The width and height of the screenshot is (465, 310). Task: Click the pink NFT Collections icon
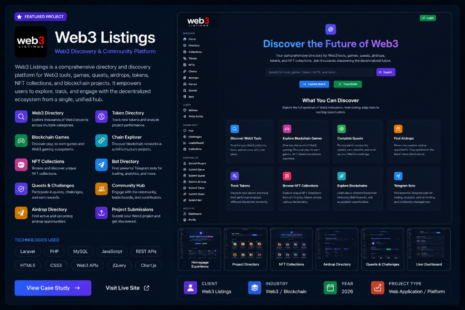click(21, 165)
